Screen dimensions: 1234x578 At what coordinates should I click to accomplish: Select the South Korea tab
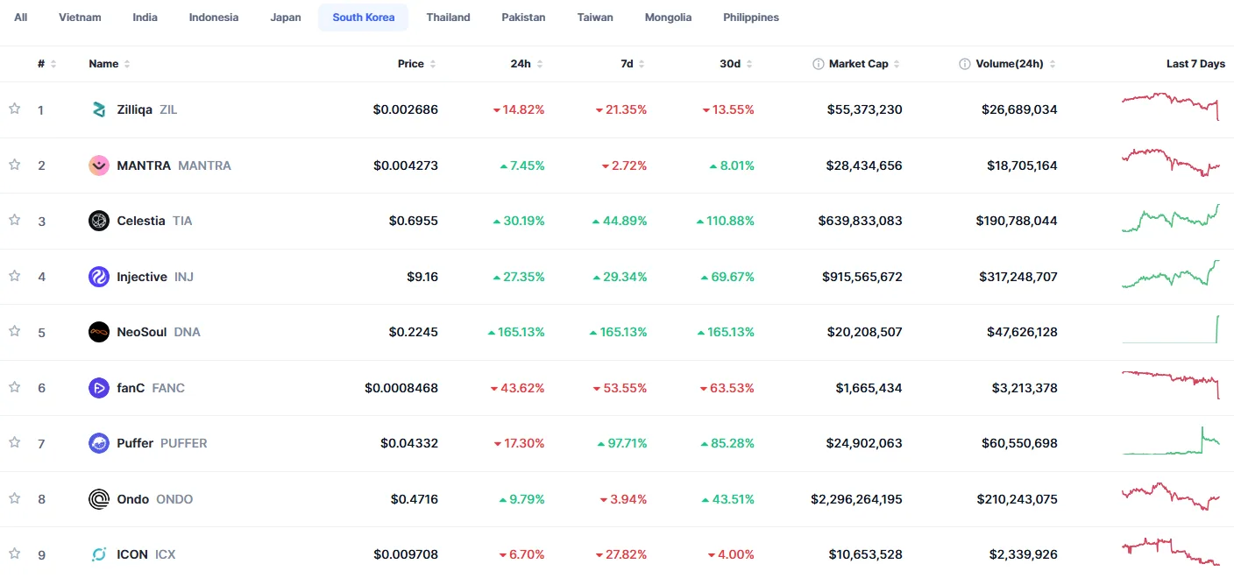(364, 18)
